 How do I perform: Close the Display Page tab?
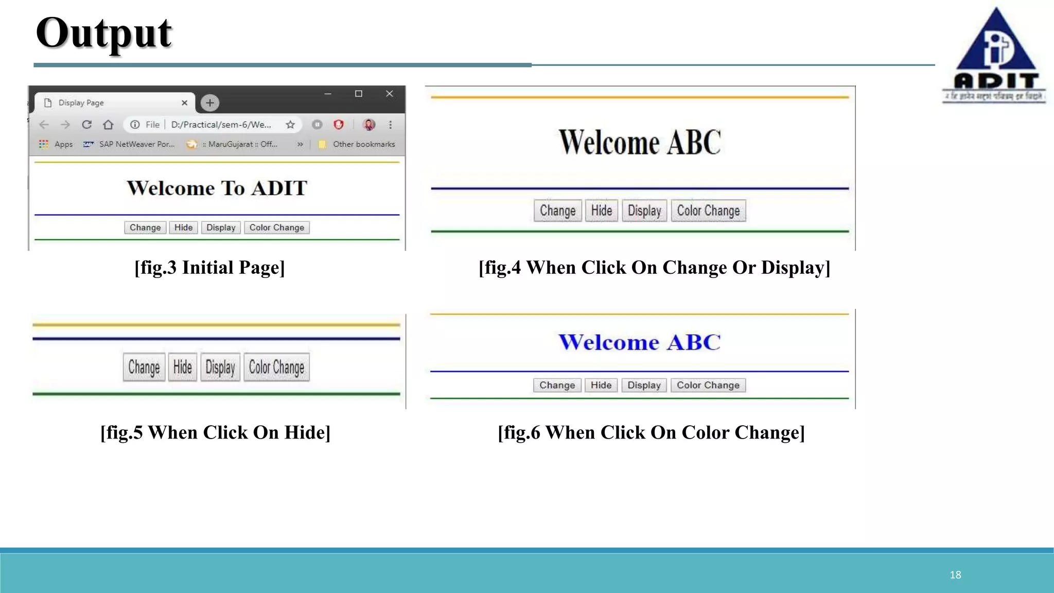(x=184, y=103)
